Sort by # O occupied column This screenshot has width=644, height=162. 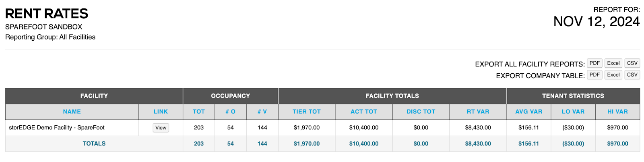(x=231, y=112)
